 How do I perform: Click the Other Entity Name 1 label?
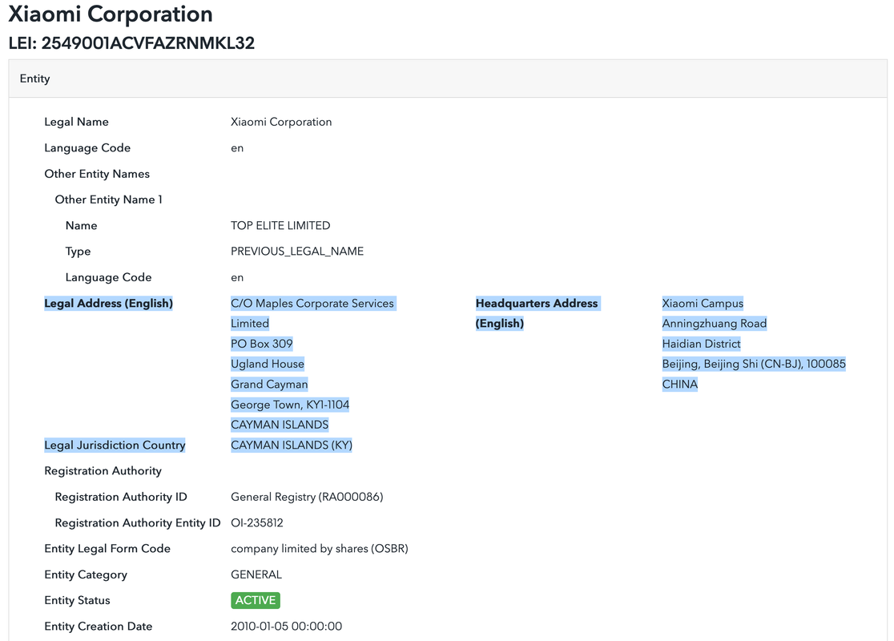point(108,200)
